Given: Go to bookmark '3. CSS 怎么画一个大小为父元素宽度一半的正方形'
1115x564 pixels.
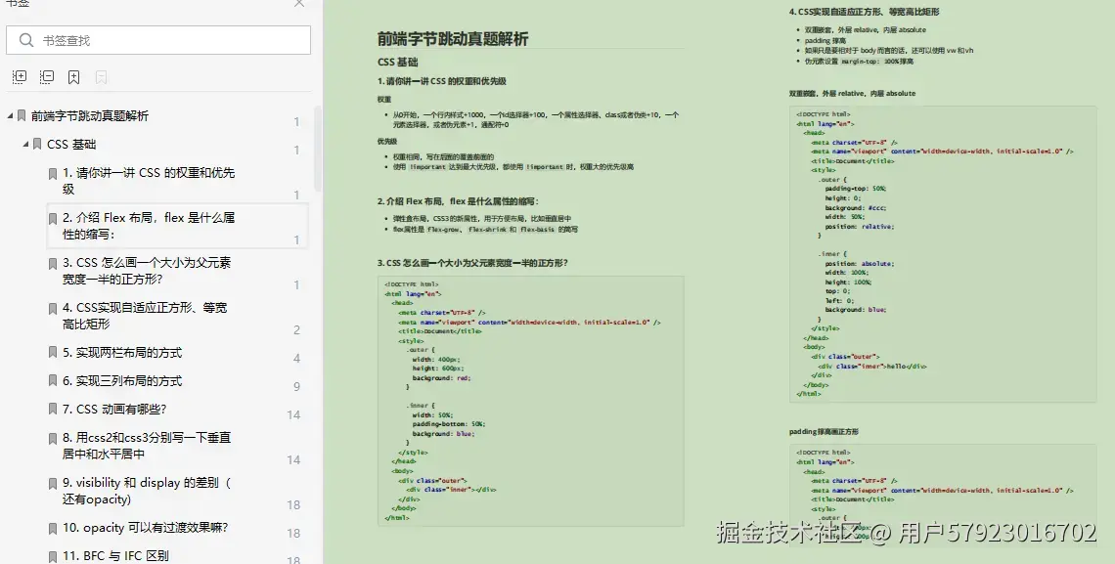Looking at the screenshot, I should (147, 271).
